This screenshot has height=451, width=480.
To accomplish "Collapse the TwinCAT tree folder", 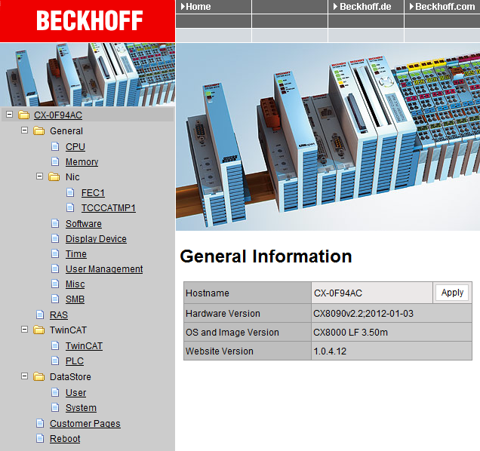I will 24,330.
